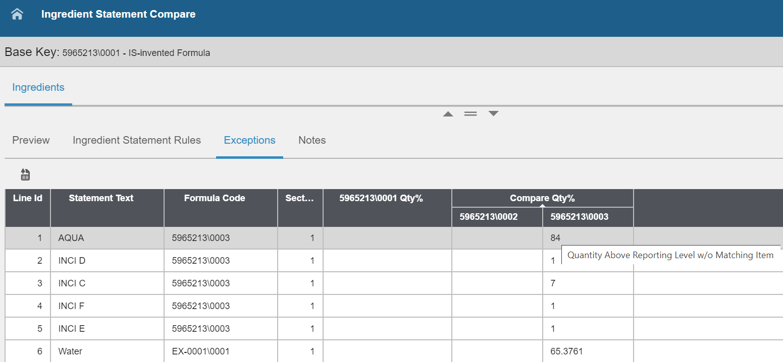
Task: Click the Quantity Above Reporting Level tooltip
Action: point(670,255)
